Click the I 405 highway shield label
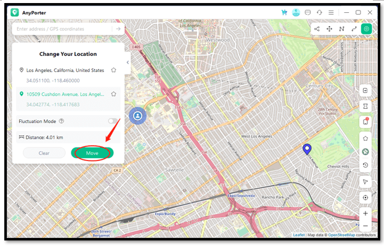Image resolution: width=384 pixels, height=246 pixels. (136, 47)
